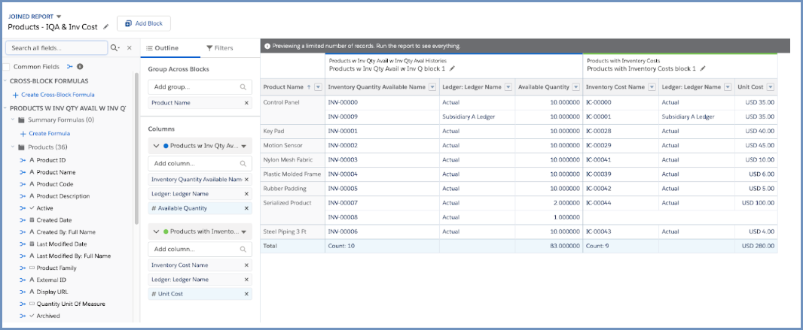Image resolution: width=803 pixels, height=330 pixels.
Task: Open the Joined Report type dropdown
Action: pyautogui.click(x=59, y=17)
